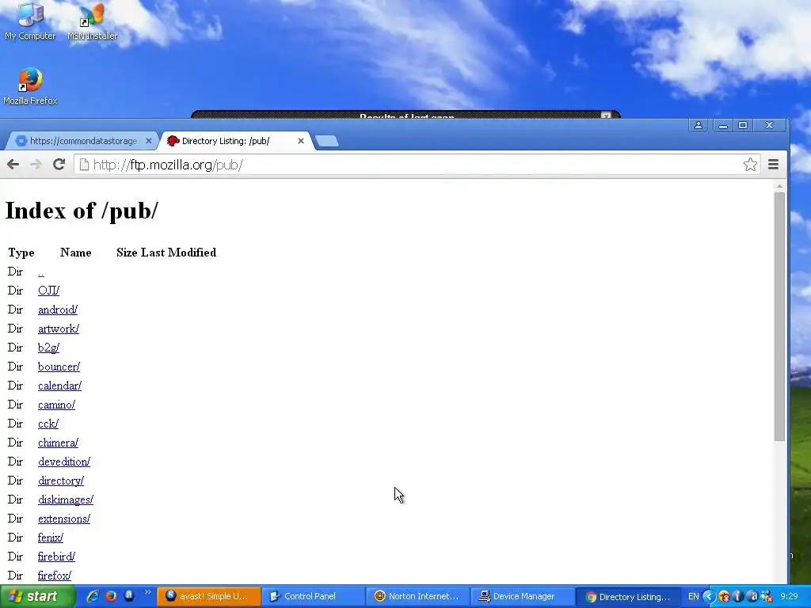Switch to the commondatastorage tab
The height and width of the screenshot is (608, 811).
[82, 141]
